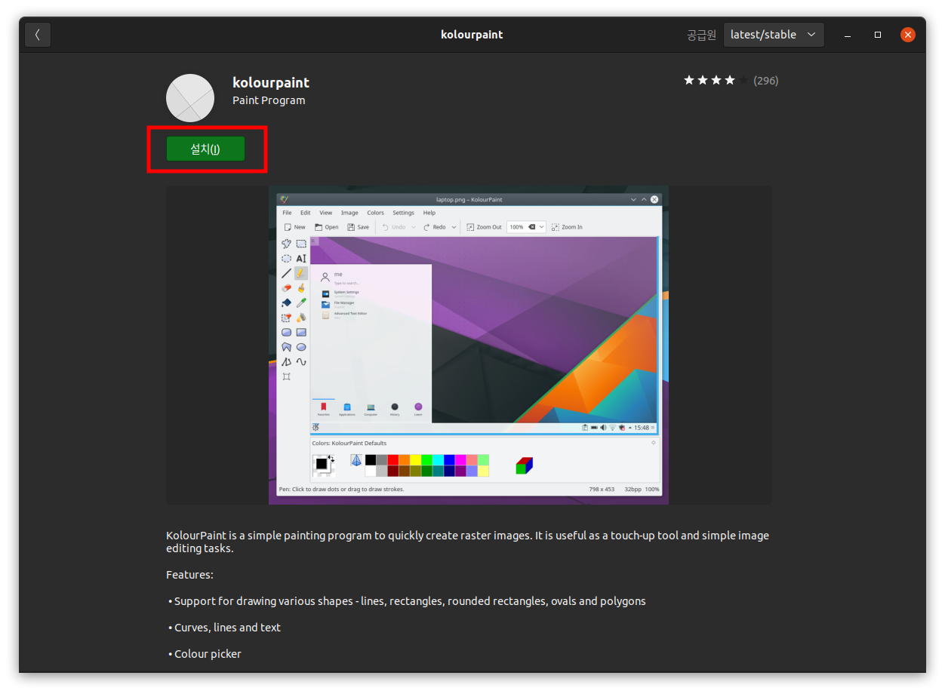The height and width of the screenshot is (694, 945).
Task: Click the green 설치(I) install button
Action: pyautogui.click(x=205, y=149)
